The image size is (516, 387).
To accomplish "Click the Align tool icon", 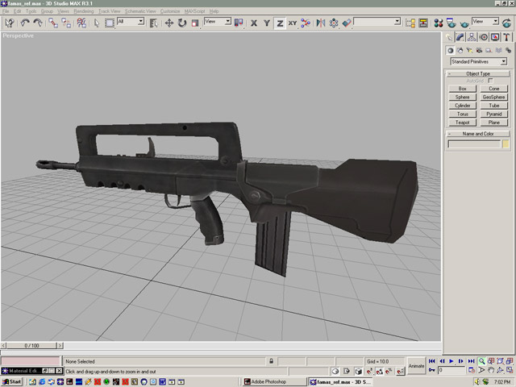I will 347,23.
